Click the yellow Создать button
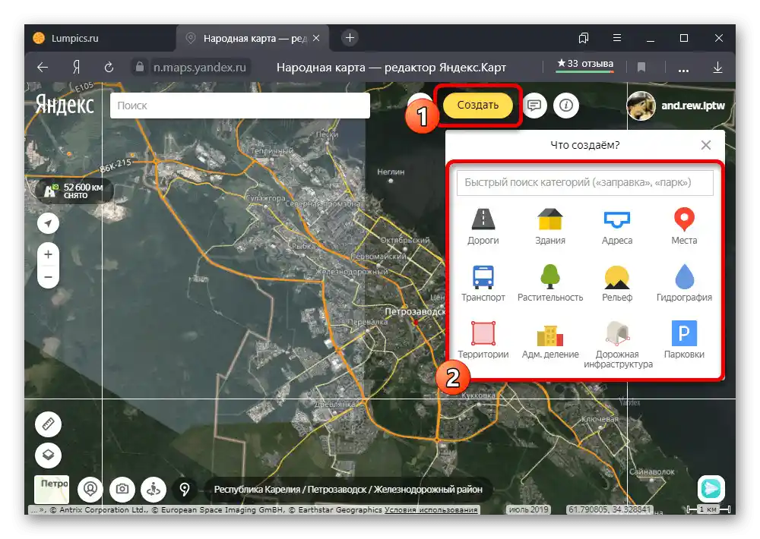Image resolution: width=760 pixels, height=539 pixels. tap(477, 105)
